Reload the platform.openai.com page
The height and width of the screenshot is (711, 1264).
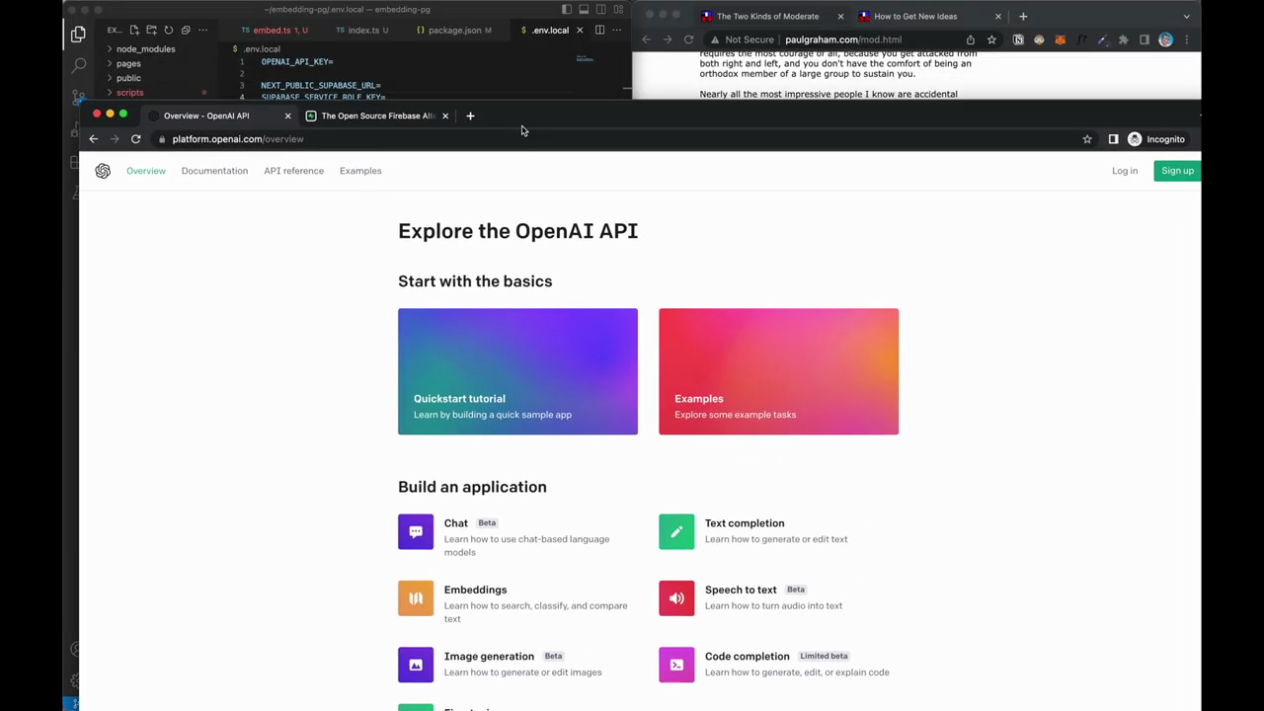click(x=135, y=139)
